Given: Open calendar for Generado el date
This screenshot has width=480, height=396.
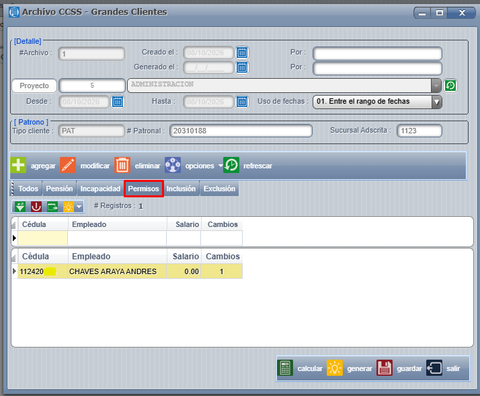Looking at the screenshot, I should point(242,67).
